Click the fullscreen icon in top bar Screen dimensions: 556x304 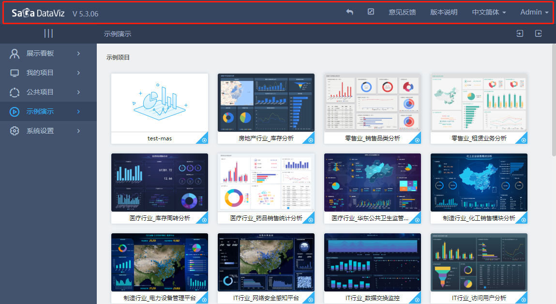371,12
